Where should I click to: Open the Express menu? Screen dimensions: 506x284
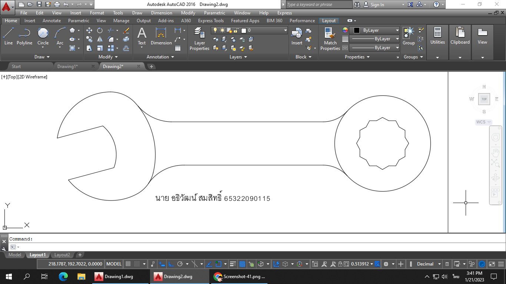284,13
